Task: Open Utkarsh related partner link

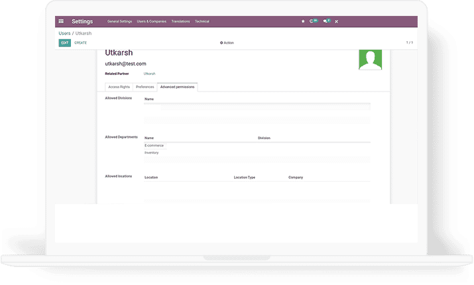Action: [x=149, y=74]
